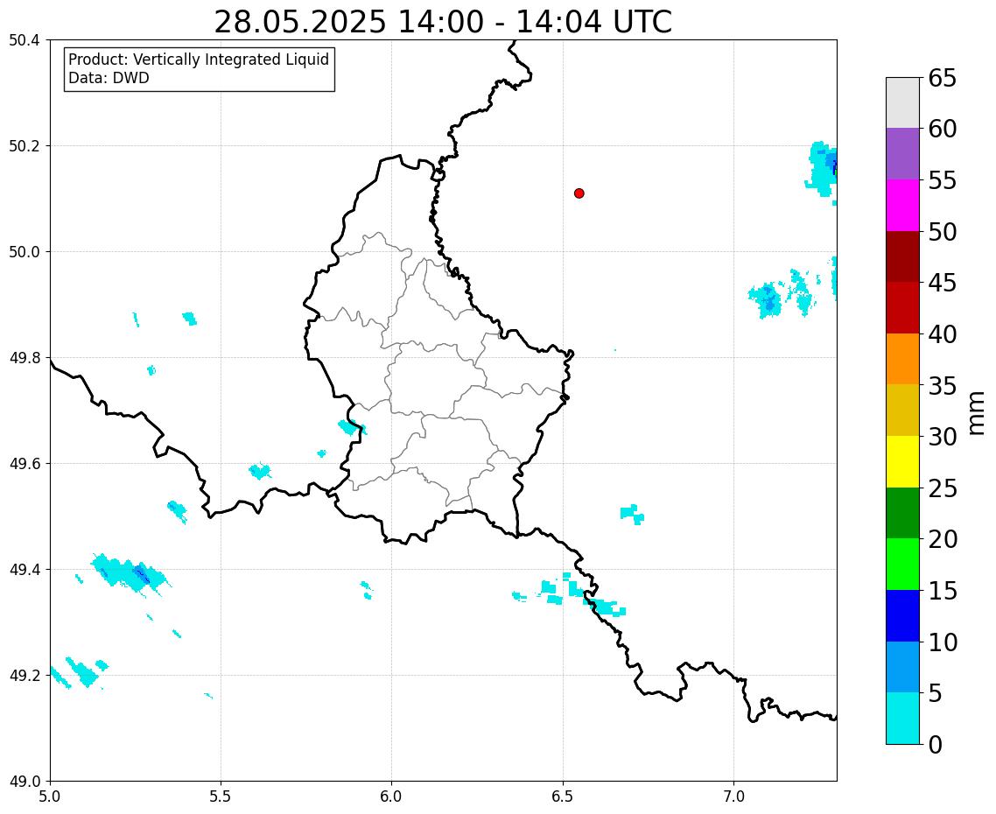Click the y-axis label 49.2

[x=25, y=676]
